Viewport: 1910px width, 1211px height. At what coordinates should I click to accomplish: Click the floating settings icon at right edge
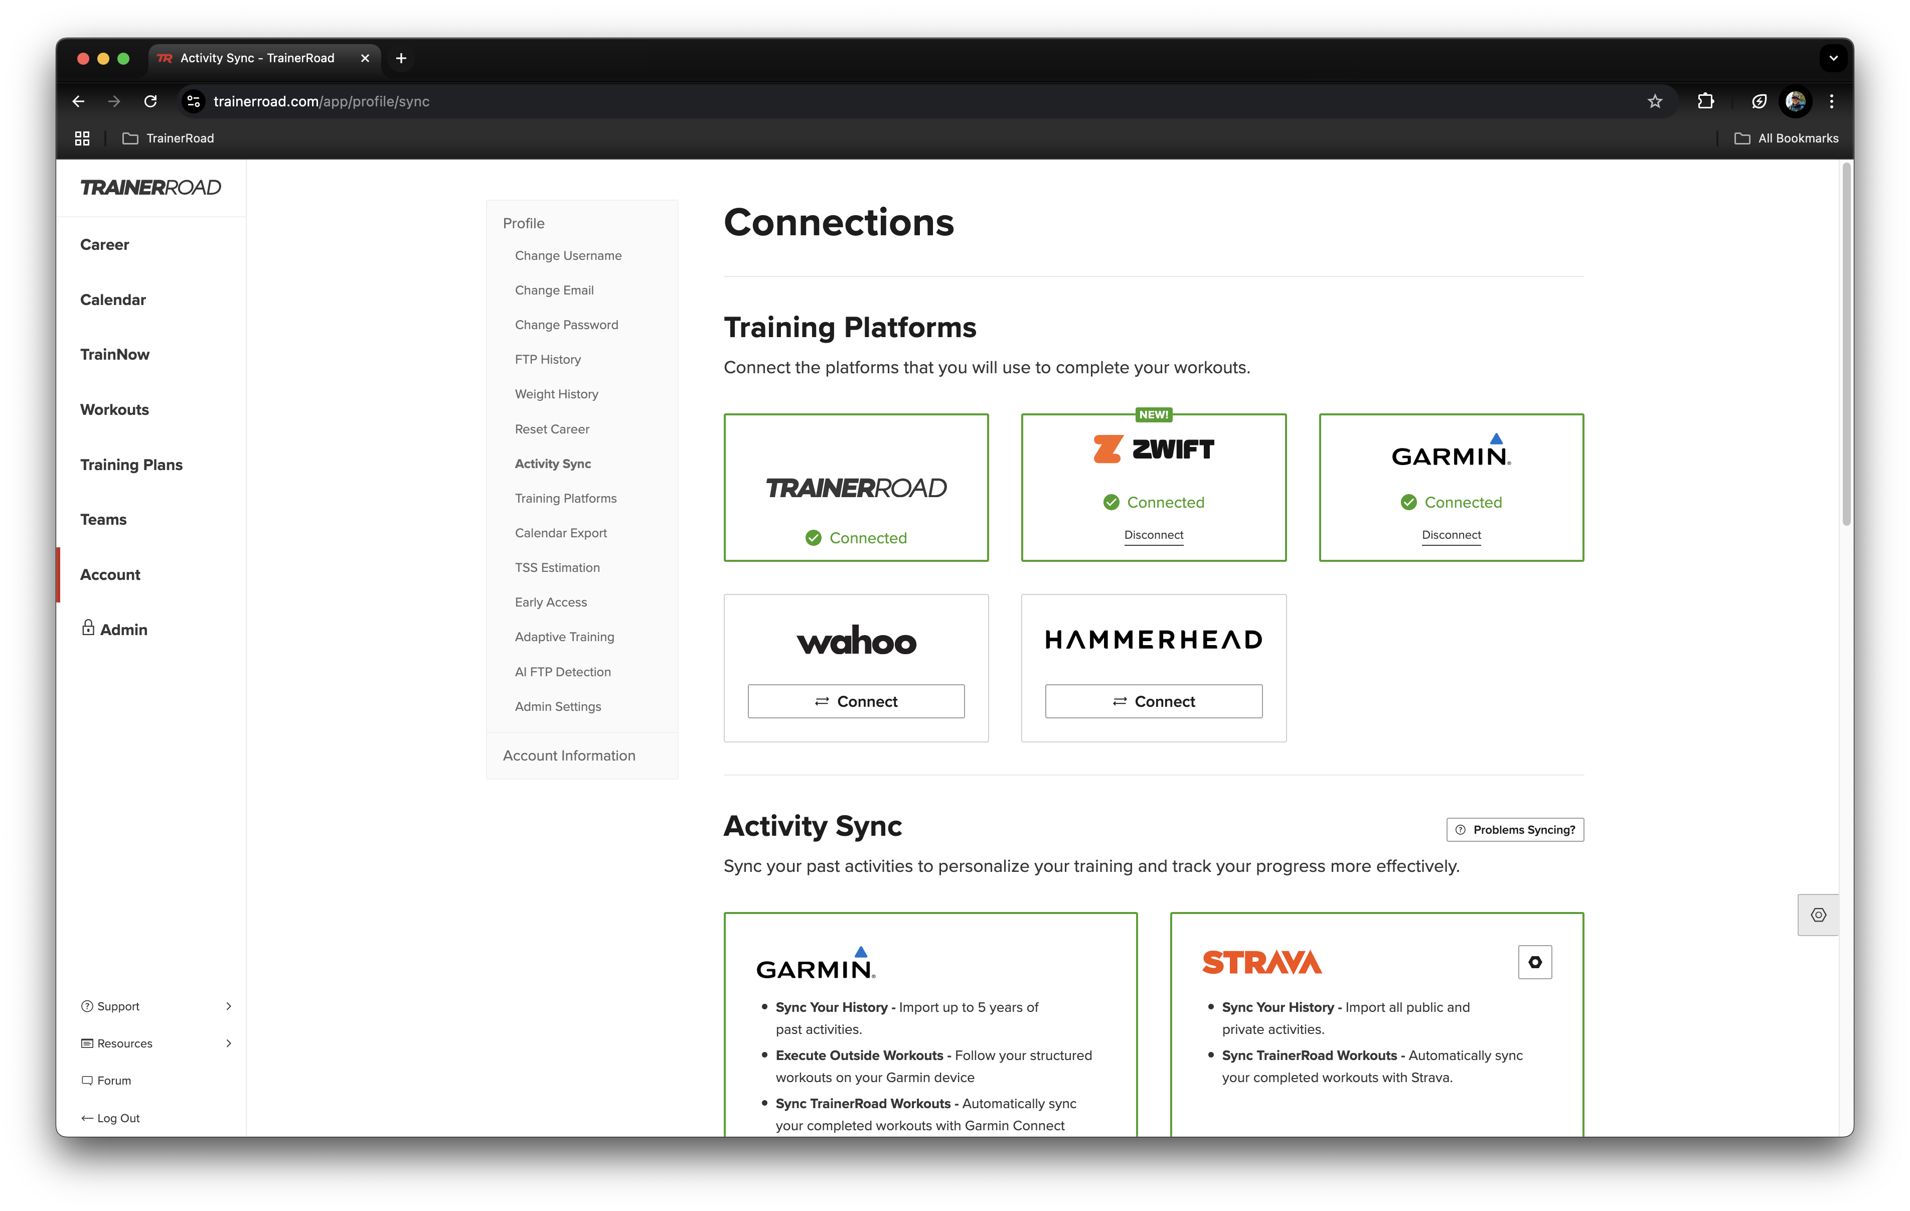click(x=1818, y=915)
